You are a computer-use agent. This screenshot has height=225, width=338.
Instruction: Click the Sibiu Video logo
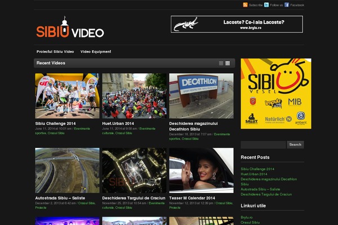click(x=70, y=27)
